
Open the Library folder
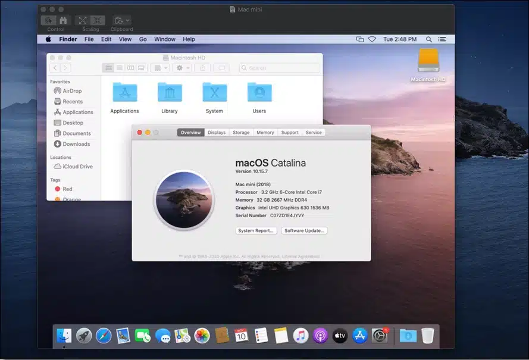point(170,92)
